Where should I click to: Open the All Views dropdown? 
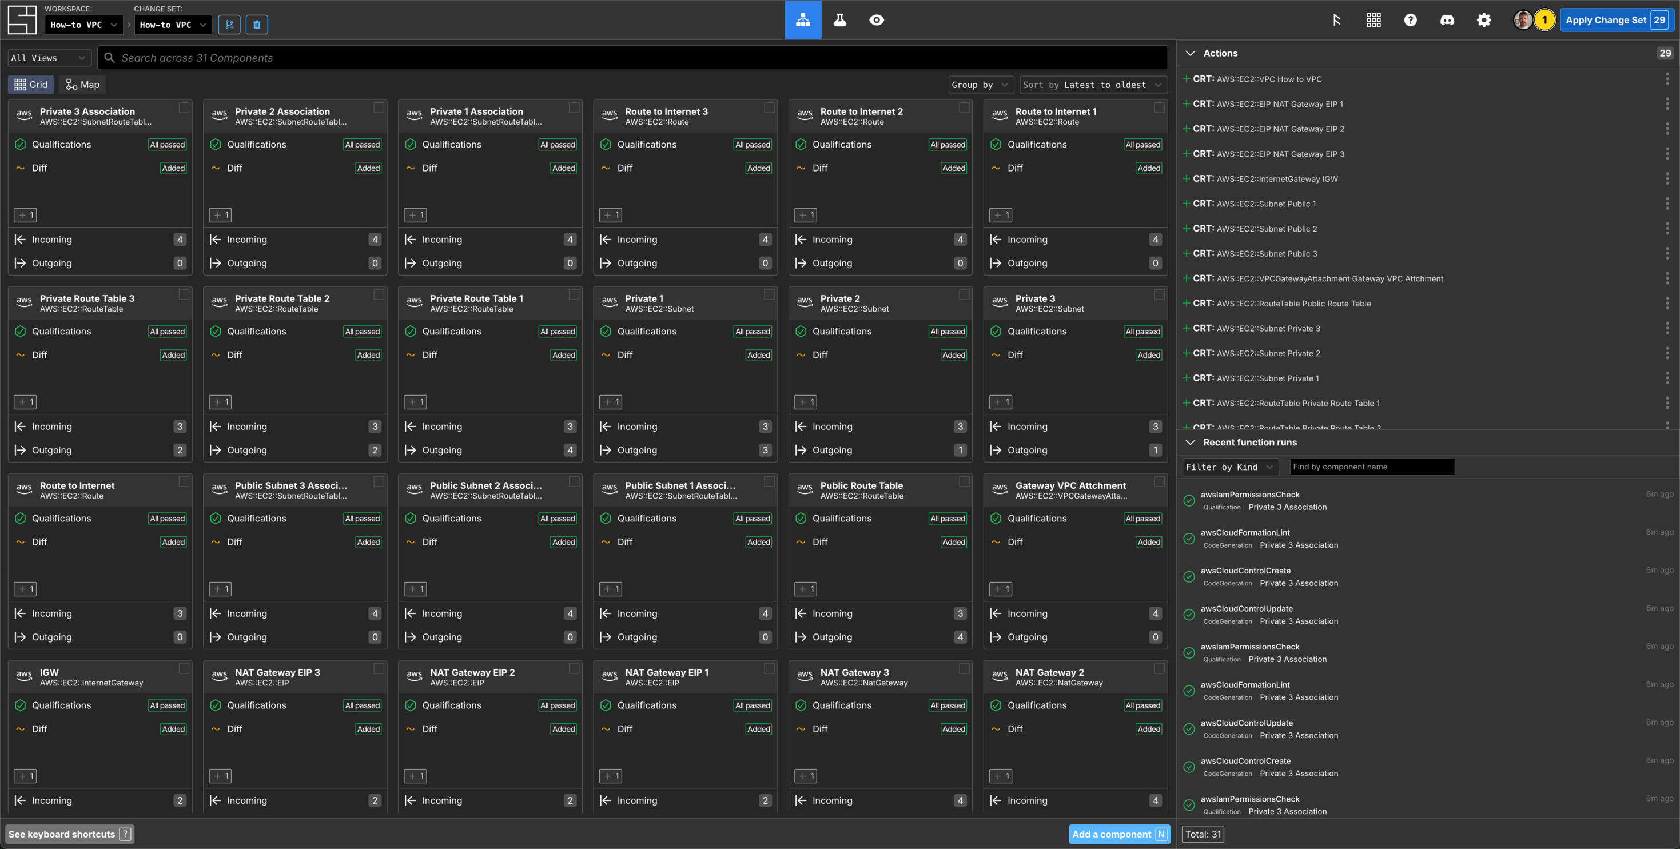tap(49, 58)
